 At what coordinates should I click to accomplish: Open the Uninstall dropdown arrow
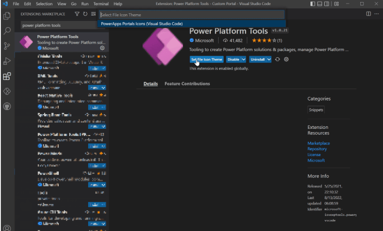(x=269, y=60)
